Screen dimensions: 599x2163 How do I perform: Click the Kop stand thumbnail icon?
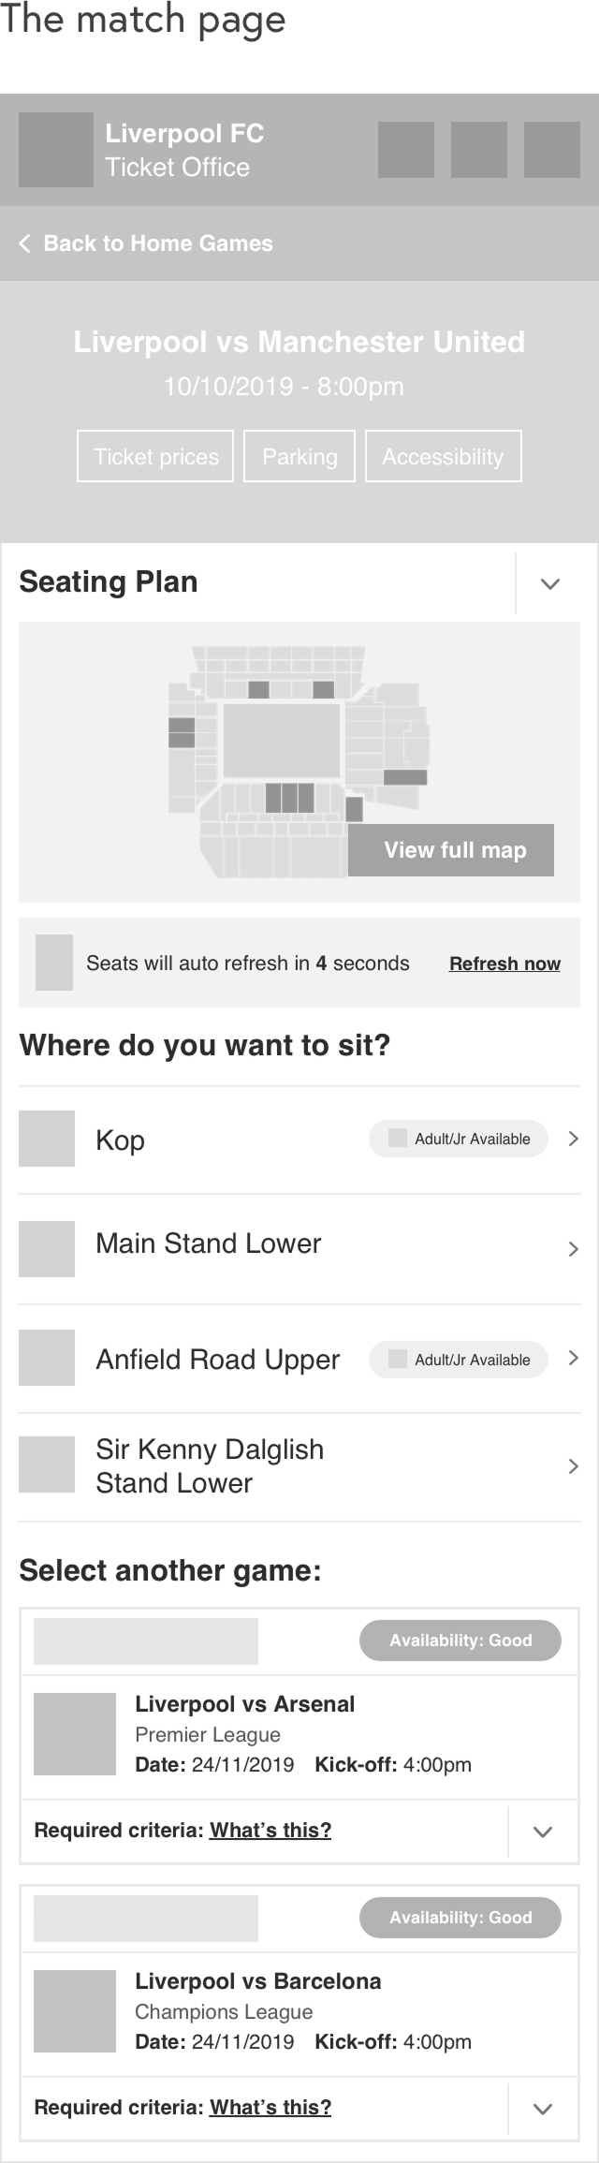[x=47, y=1139]
